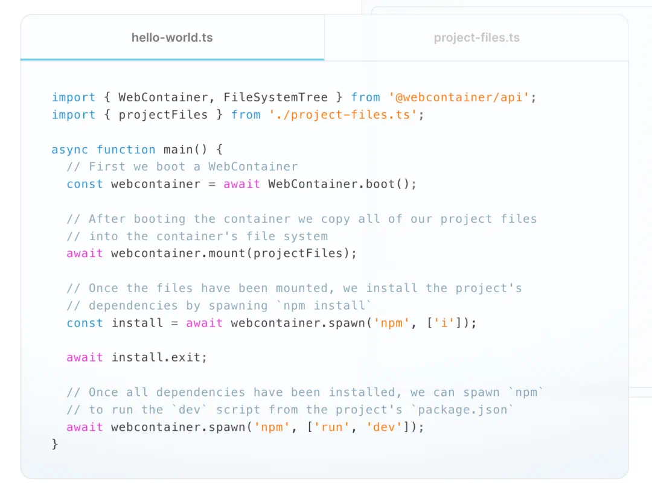The height and width of the screenshot is (493, 652).
Task: Click the ['i'] argument in spawn call
Action: [x=443, y=323]
